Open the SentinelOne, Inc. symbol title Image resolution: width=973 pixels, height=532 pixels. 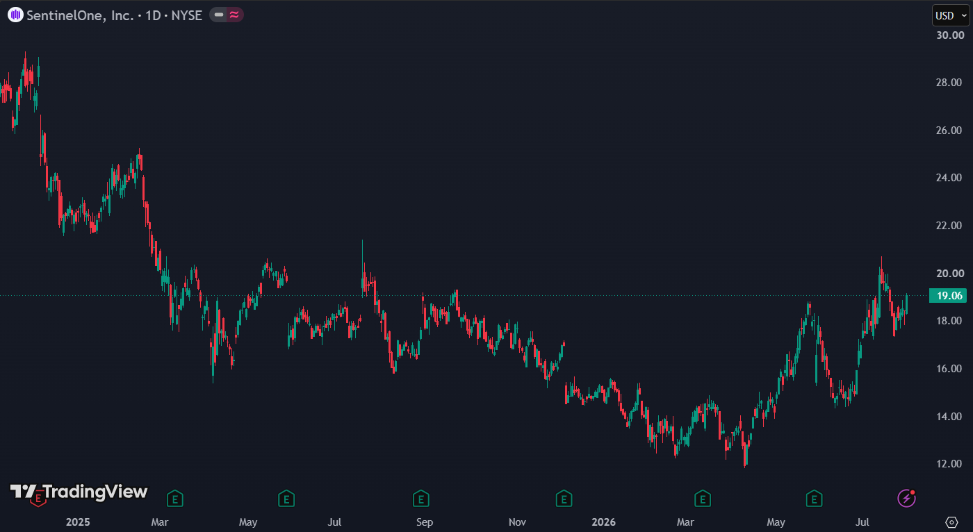pyautogui.click(x=80, y=15)
